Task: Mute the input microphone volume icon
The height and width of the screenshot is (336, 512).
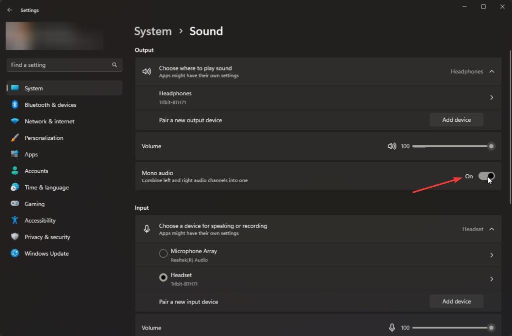Action: pyautogui.click(x=392, y=328)
